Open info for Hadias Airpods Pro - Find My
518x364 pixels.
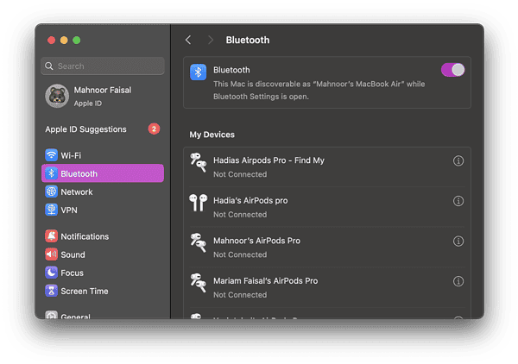pos(458,161)
